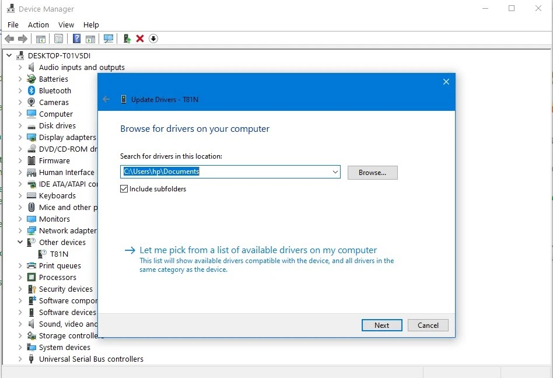Click the Action pane toolbar icon
Image resolution: width=553 pixels, height=378 pixels.
point(90,38)
